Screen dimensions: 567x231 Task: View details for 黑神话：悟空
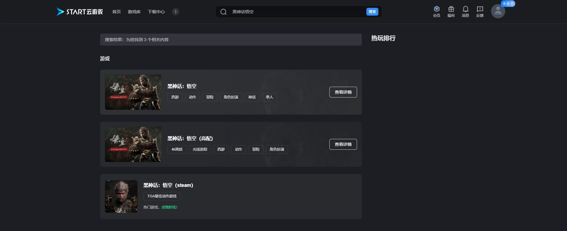tap(343, 92)
